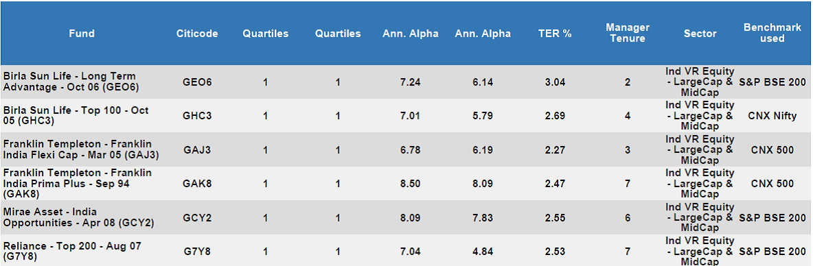Sort by the Fund column header
Viewport: 813px width, 266px height.
click(82, 34)
